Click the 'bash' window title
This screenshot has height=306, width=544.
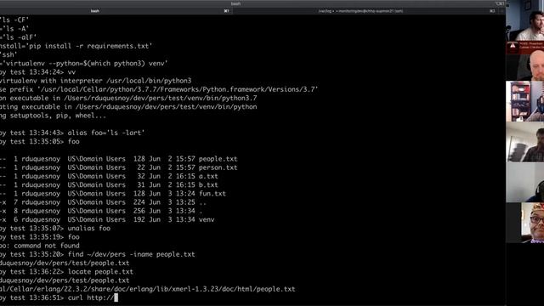pos(236,3)
